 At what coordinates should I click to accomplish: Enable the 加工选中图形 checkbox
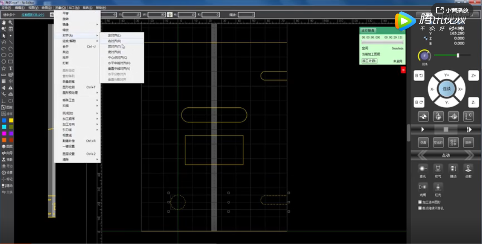click(420, 202)
